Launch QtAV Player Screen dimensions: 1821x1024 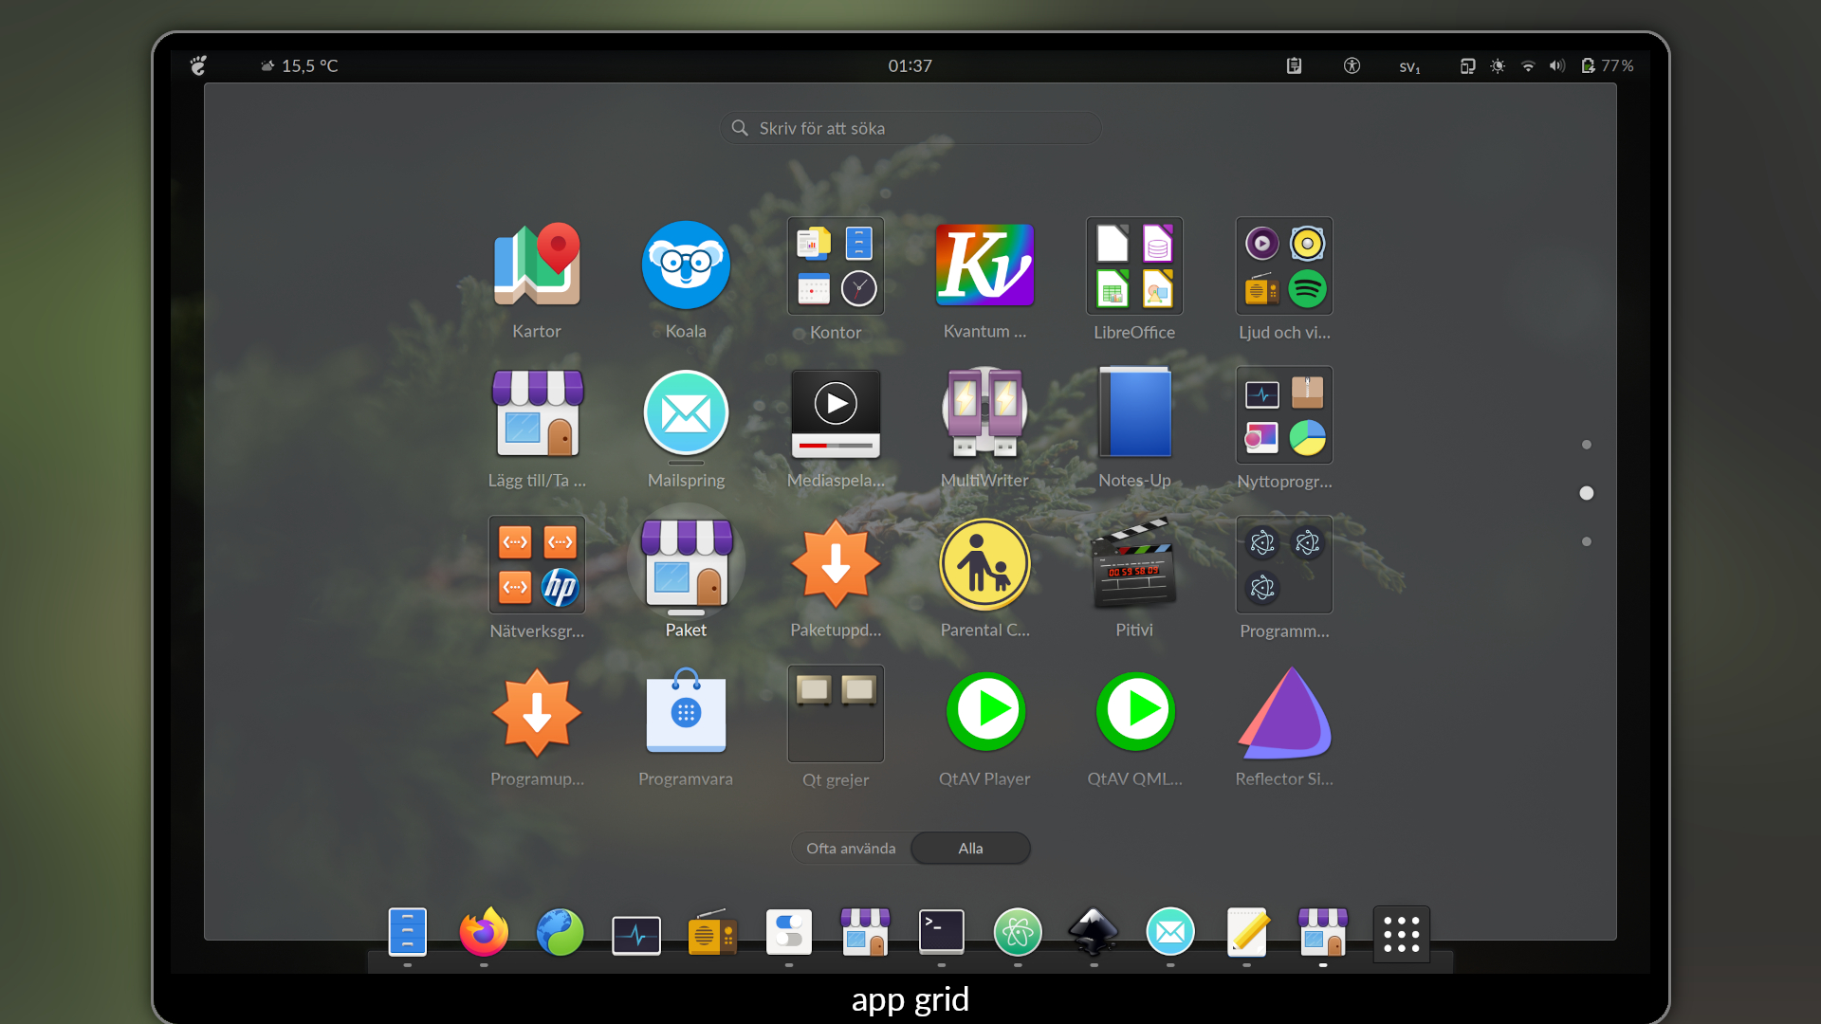point(984,713)
